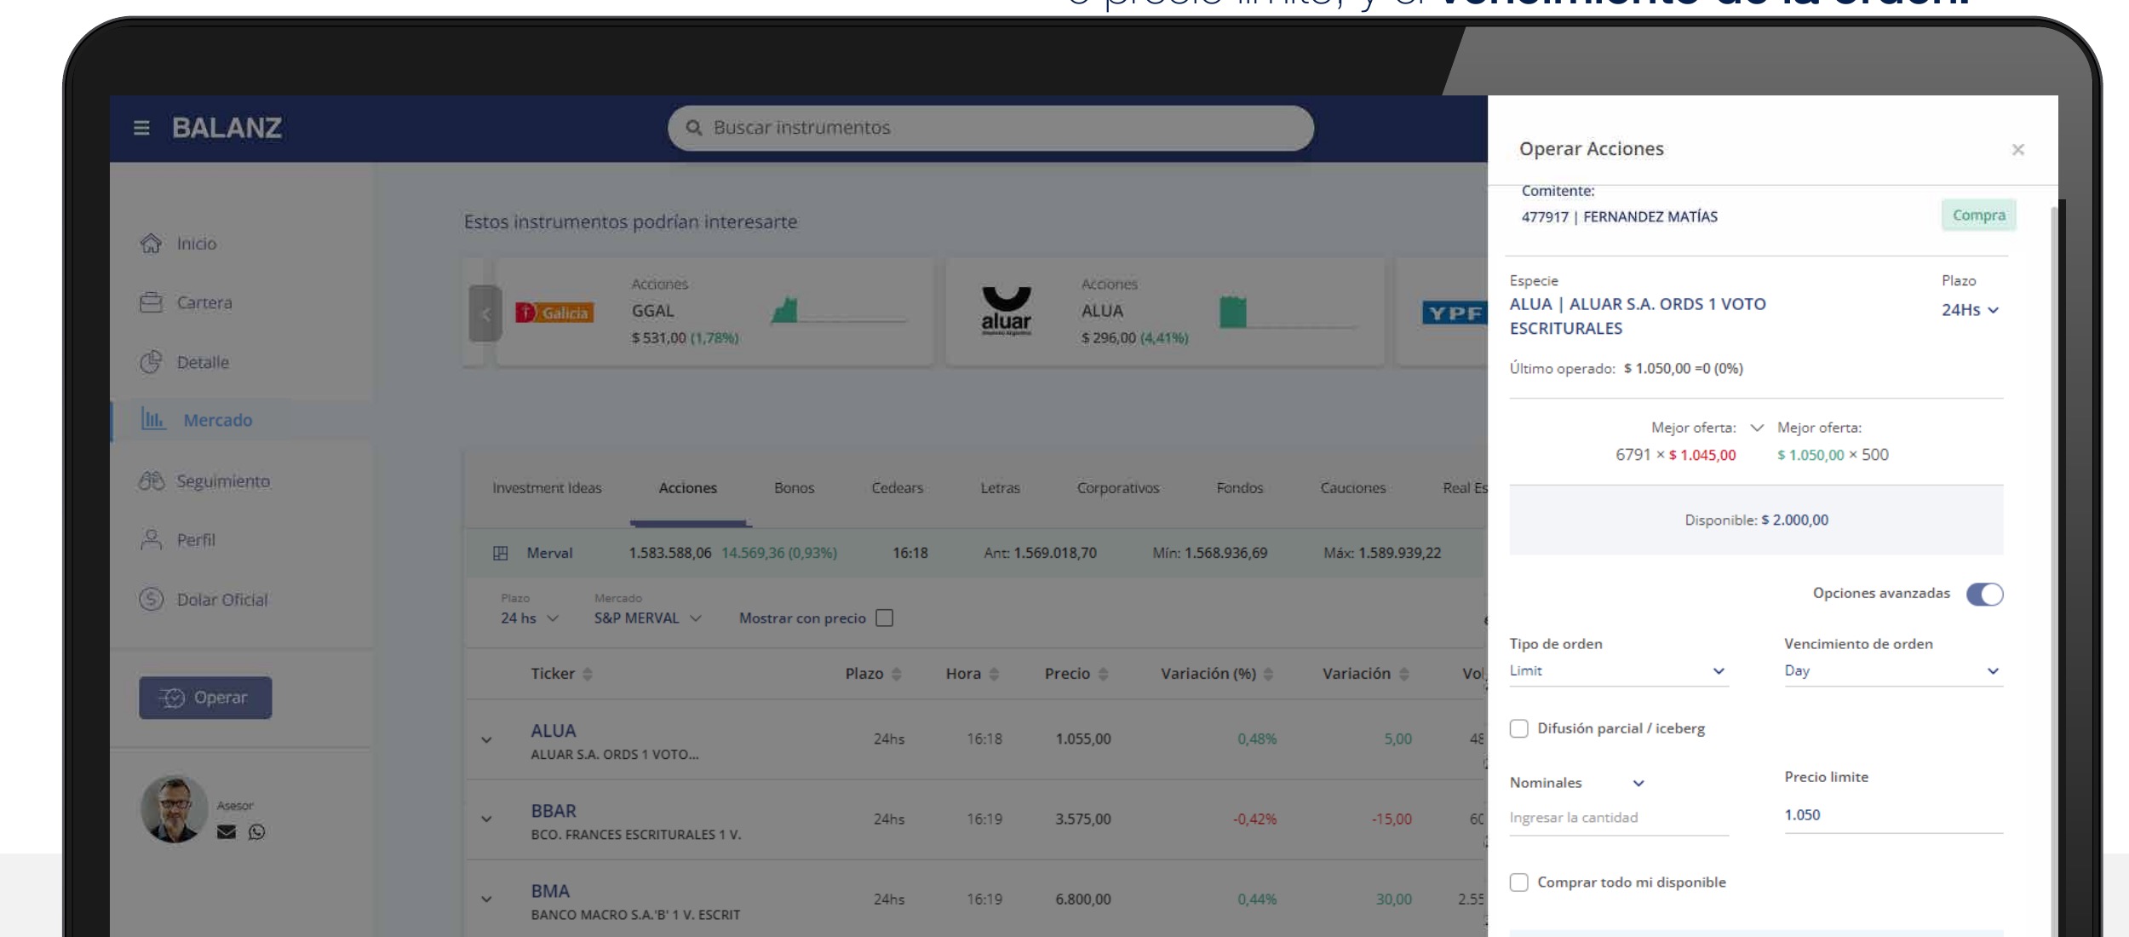The width and height of the screenshot is (2129, 937).
Task: Click the Ingresar la cantidad field
Action: [1619, 818]
